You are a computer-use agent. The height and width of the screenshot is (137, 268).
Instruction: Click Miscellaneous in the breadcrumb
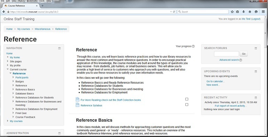(x=43, y=29)
